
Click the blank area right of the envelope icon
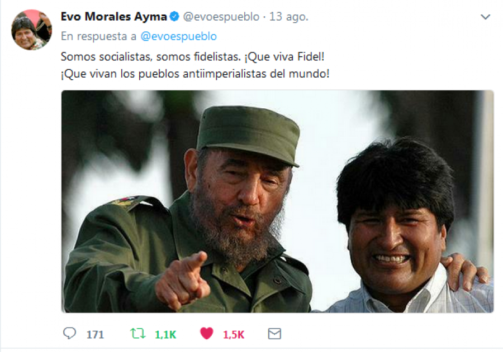[385, 334]
